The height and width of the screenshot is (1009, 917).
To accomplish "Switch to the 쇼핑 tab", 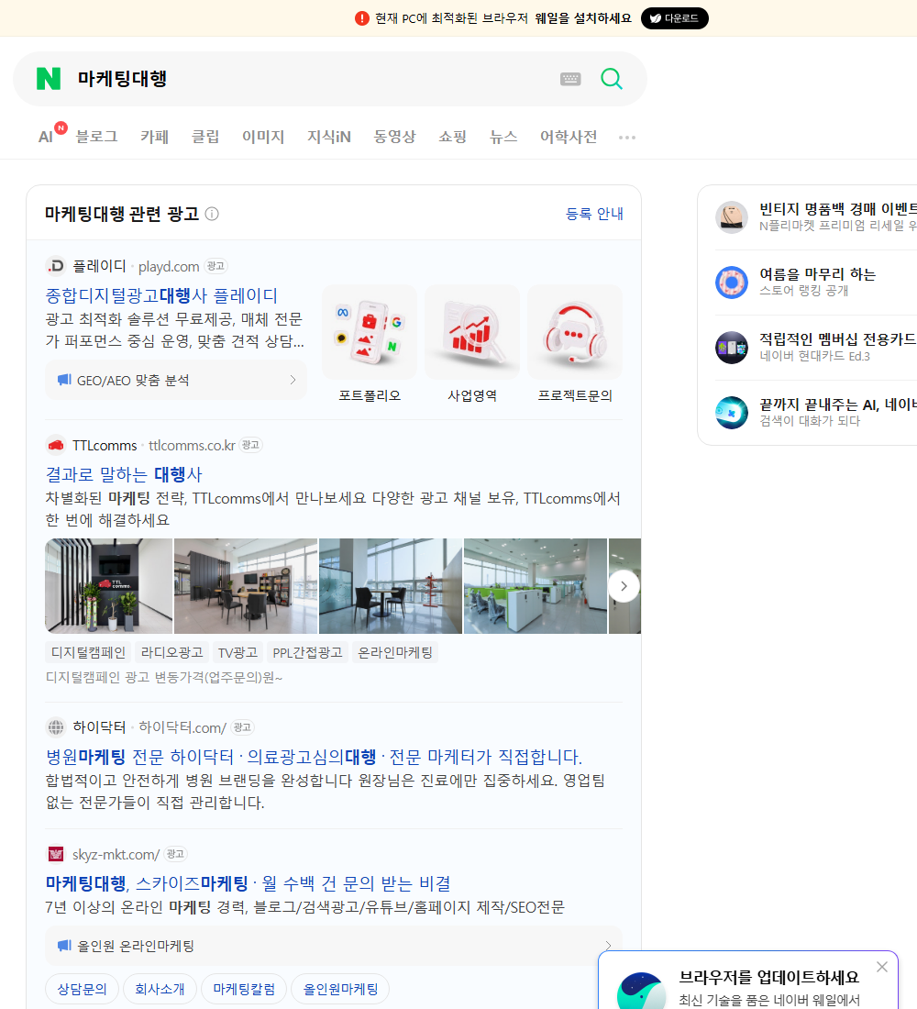I will (452, 137).
